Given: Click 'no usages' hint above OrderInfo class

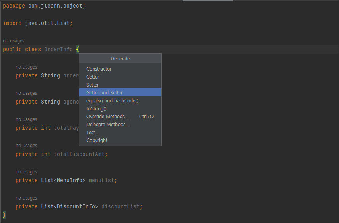Looking at the screenshot, I should pos(14,41).
